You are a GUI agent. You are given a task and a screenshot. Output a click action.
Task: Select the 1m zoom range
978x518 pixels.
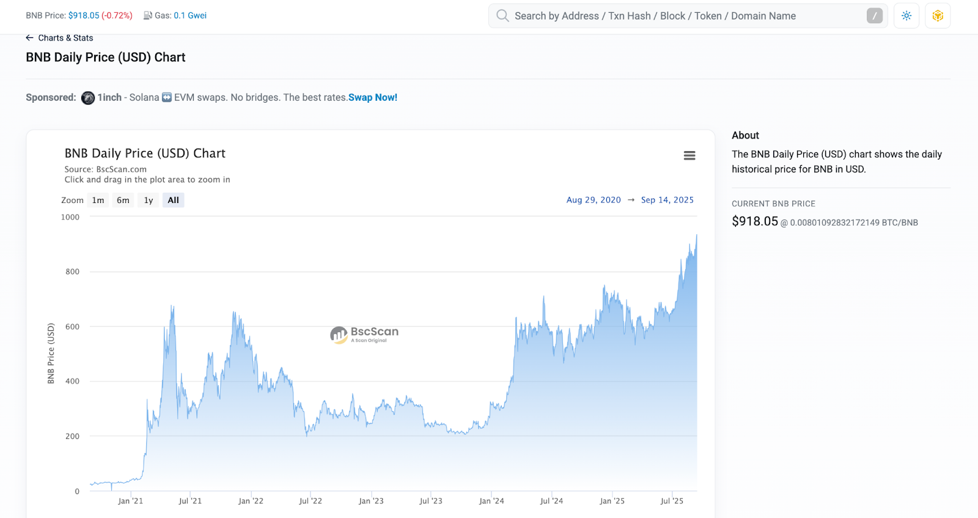pyautogui.click(x=98, y=200)
